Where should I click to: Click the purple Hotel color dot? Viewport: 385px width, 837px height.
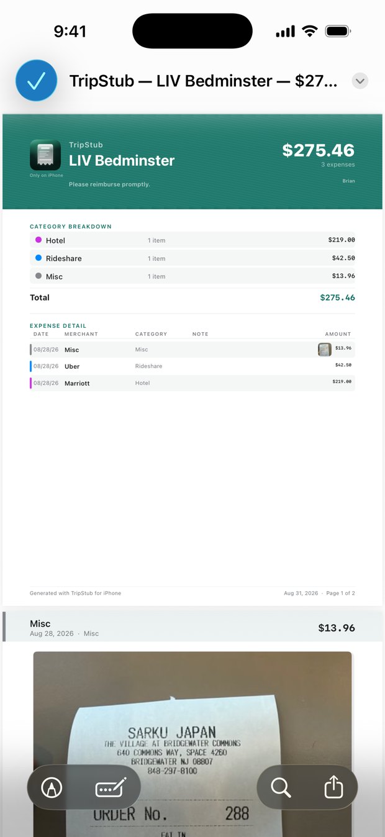[38, 240]
